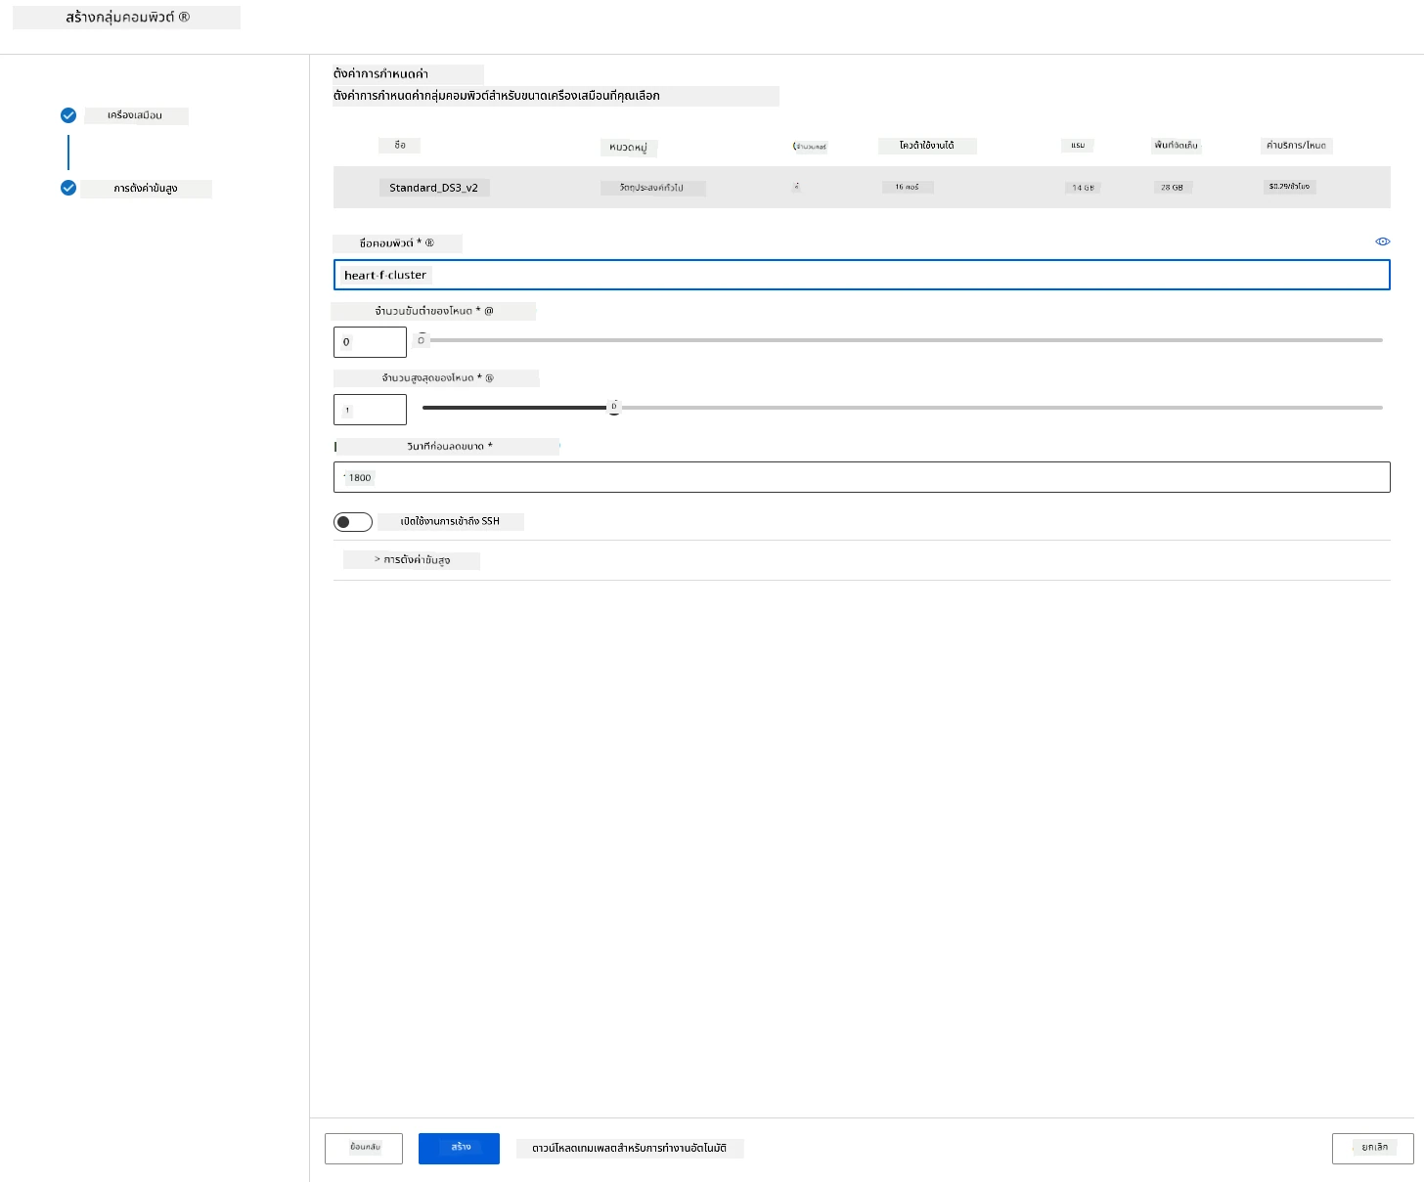Click the maximum nodes slider handle
This screenshot has width=1424, height=1182.
[x=614, y=408]
